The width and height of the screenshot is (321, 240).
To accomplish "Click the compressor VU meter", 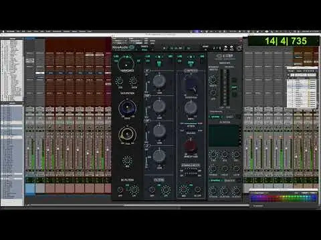I will coord(191,85).
